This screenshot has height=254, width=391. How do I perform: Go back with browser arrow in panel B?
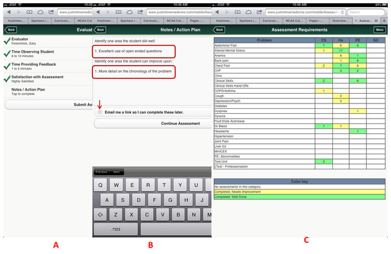98,12
